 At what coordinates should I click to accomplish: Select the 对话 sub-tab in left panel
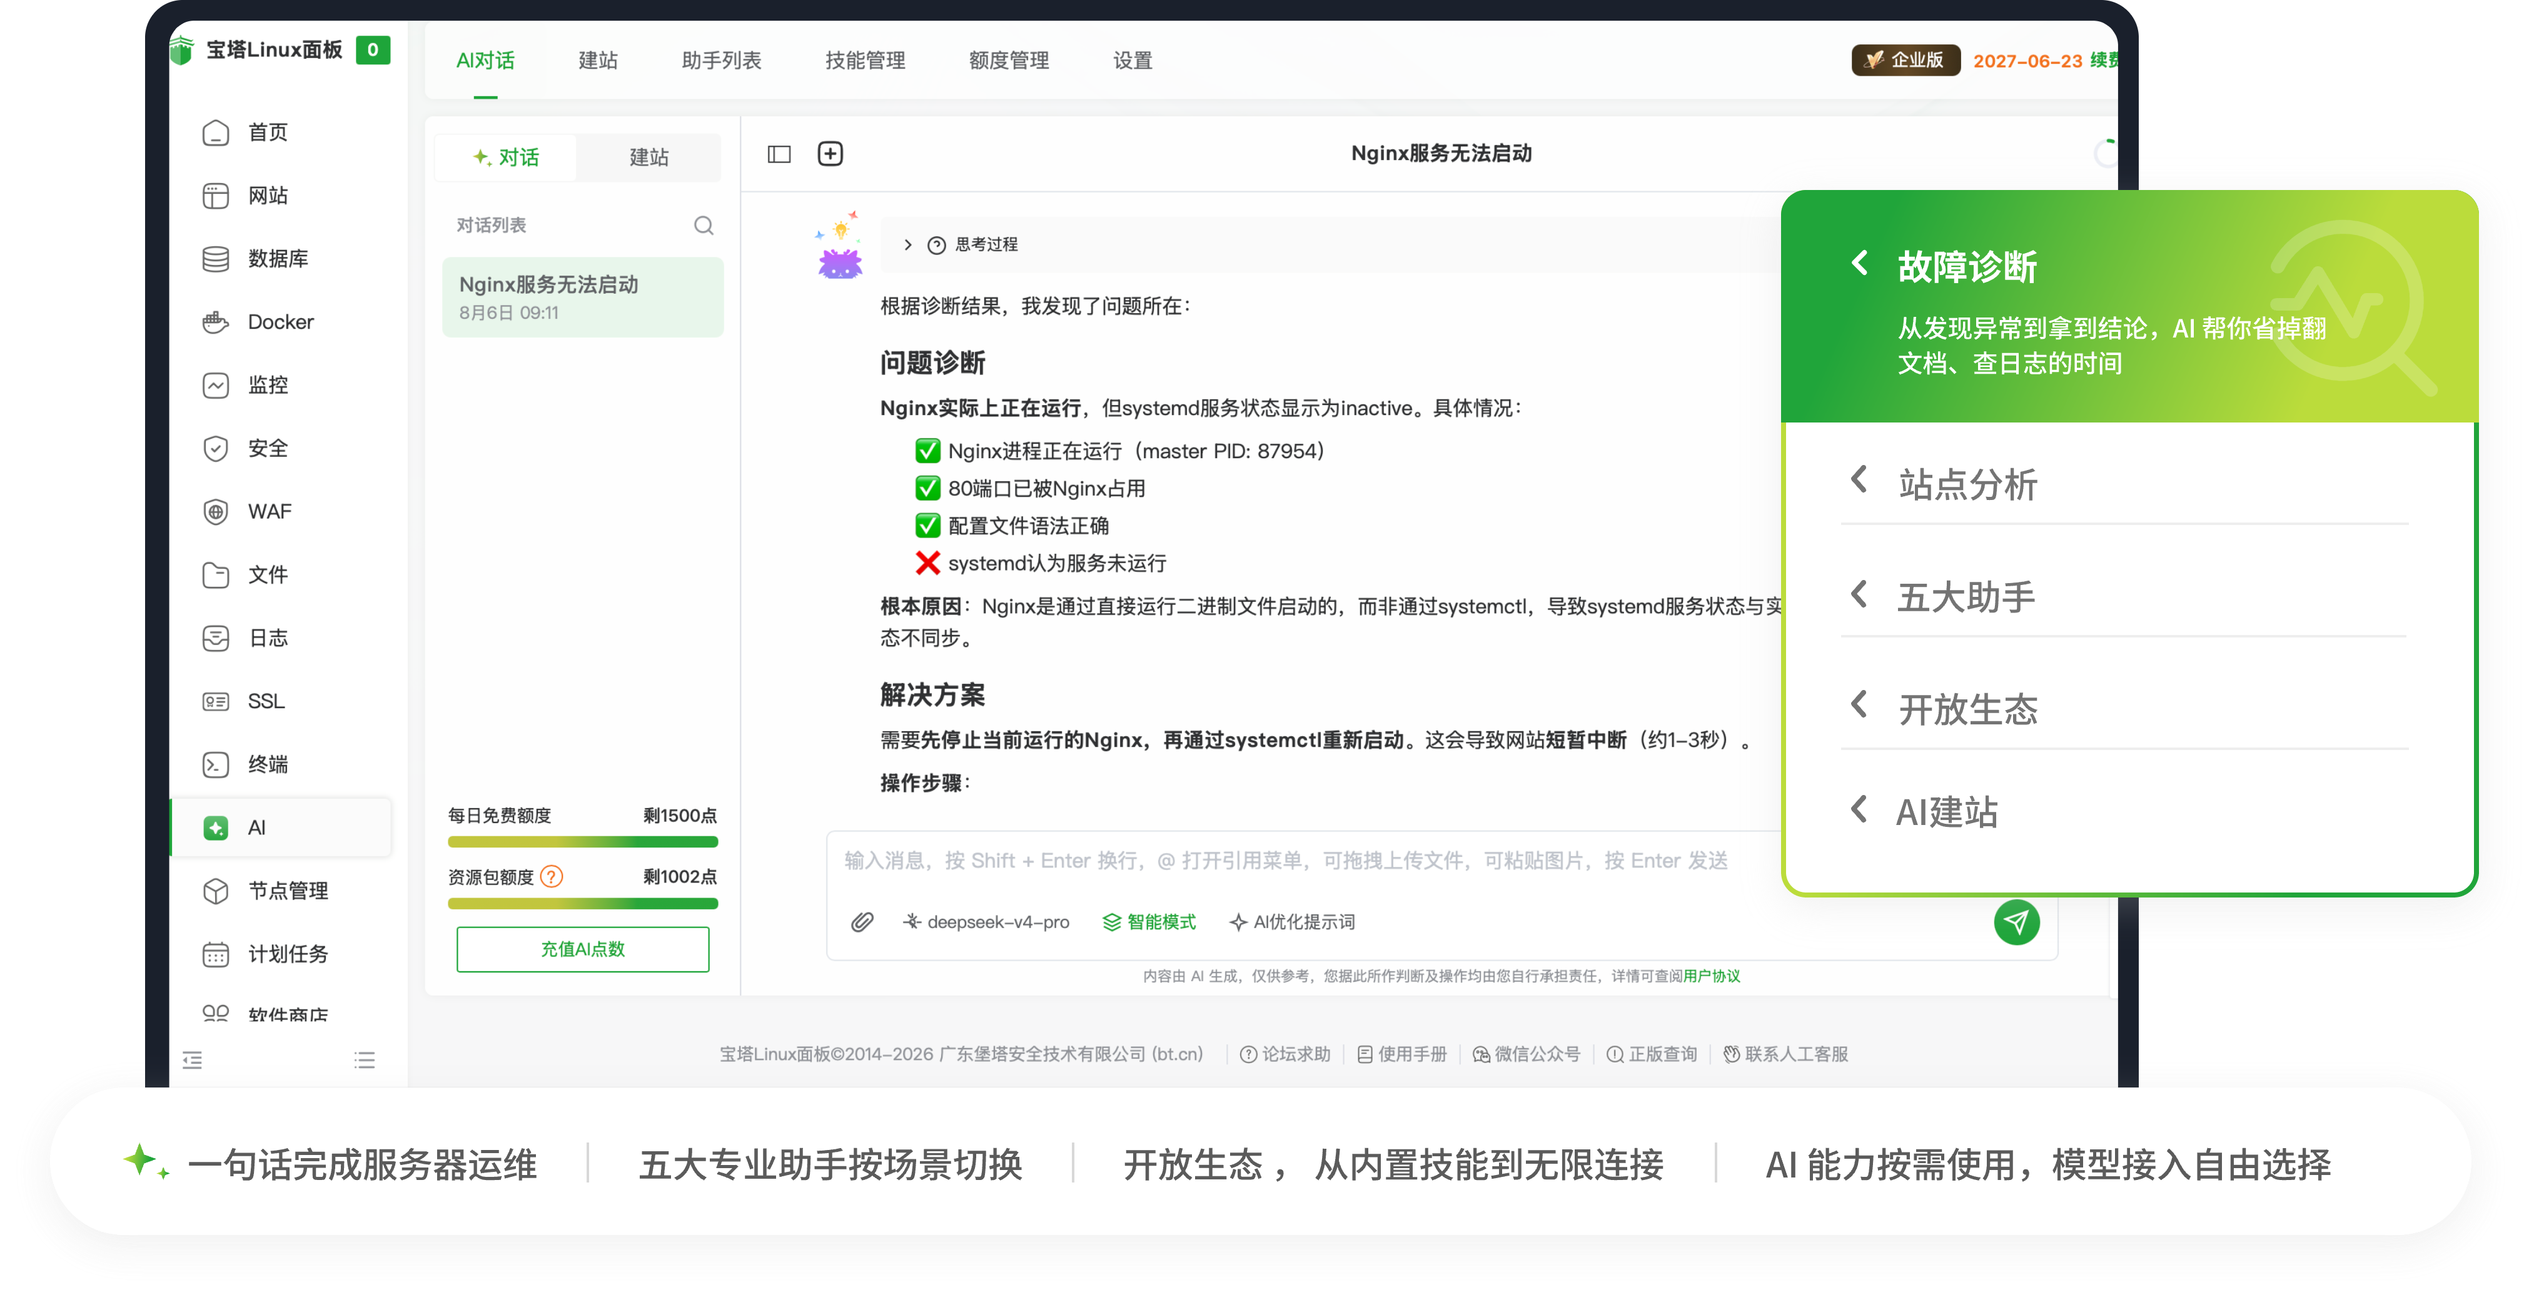point(507,157)
